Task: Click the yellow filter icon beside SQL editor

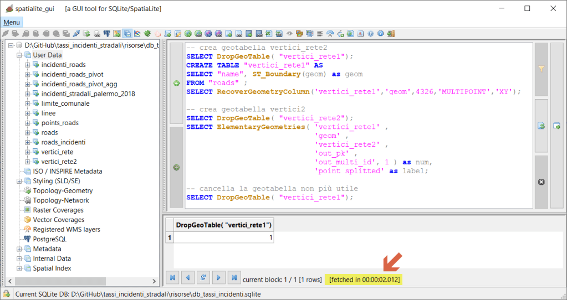Action: (542, 69)
